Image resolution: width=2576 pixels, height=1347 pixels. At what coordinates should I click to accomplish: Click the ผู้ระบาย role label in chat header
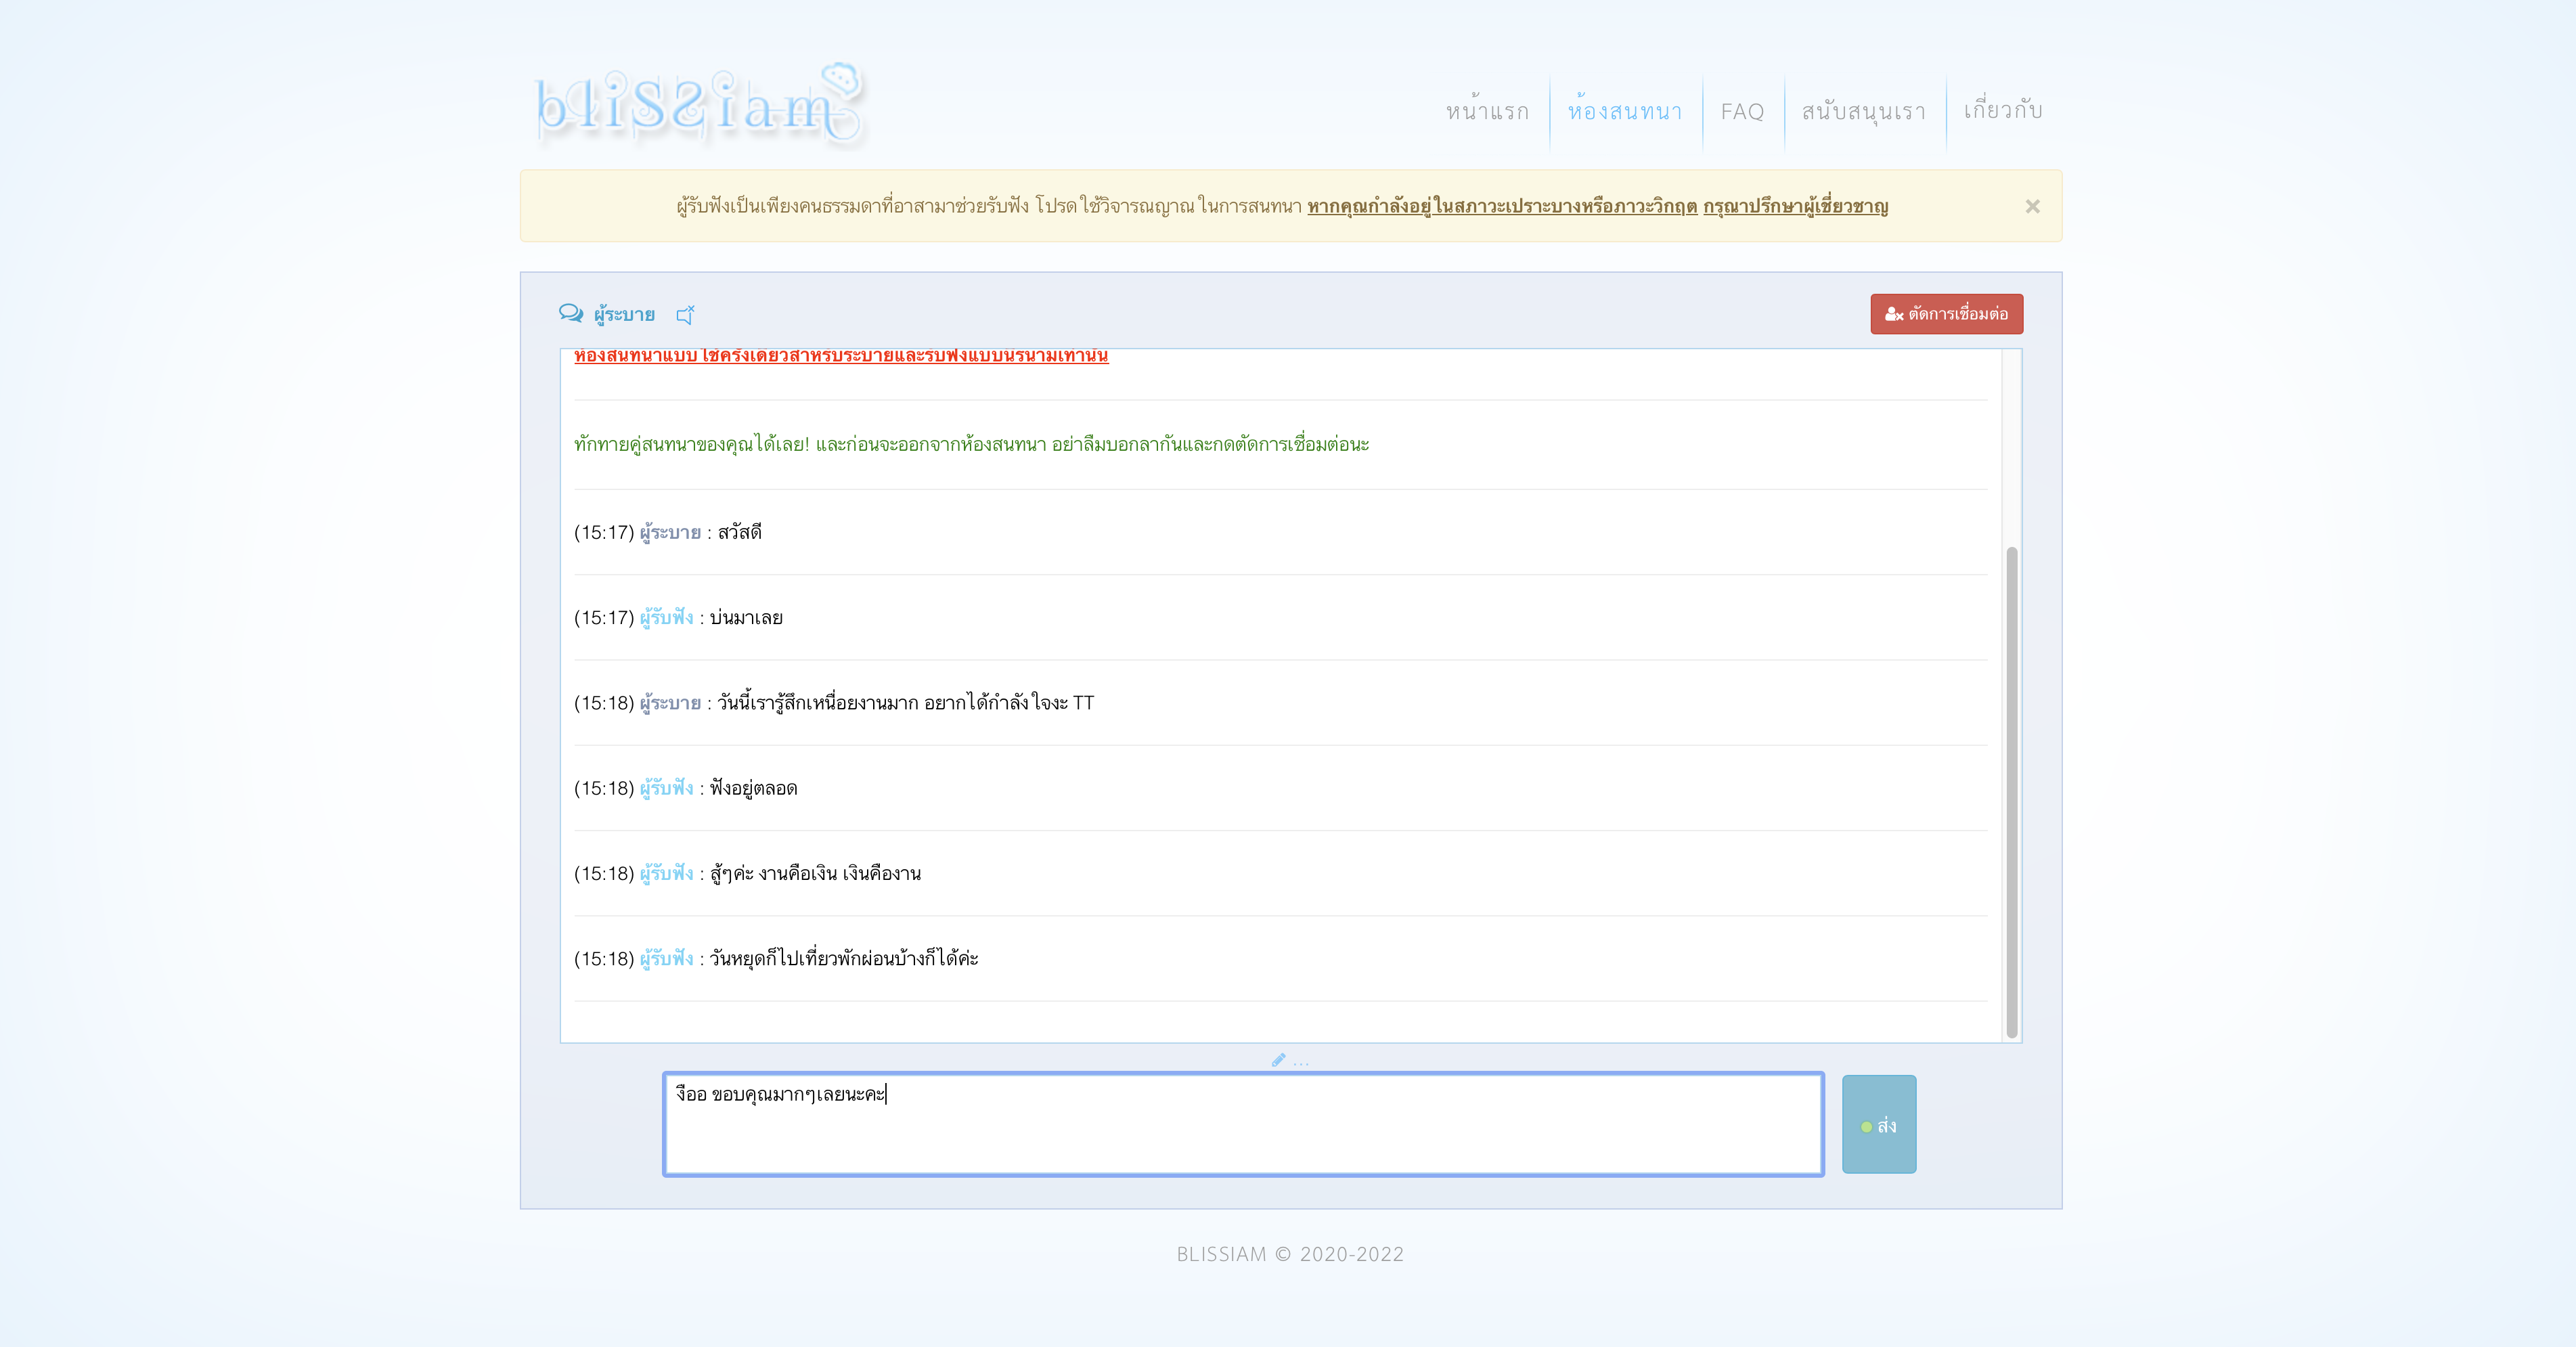624,315
